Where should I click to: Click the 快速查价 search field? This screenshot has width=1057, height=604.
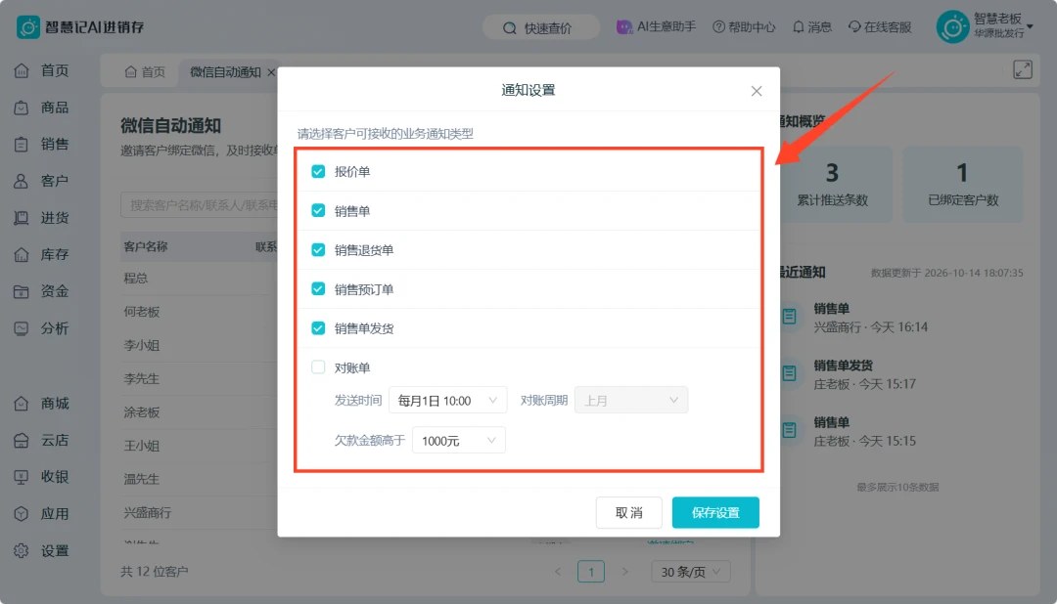tap(540, 28)
